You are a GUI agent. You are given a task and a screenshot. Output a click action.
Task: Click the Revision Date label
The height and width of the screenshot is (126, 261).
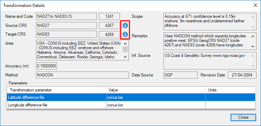pyautogui.click(x=213, y=75)
